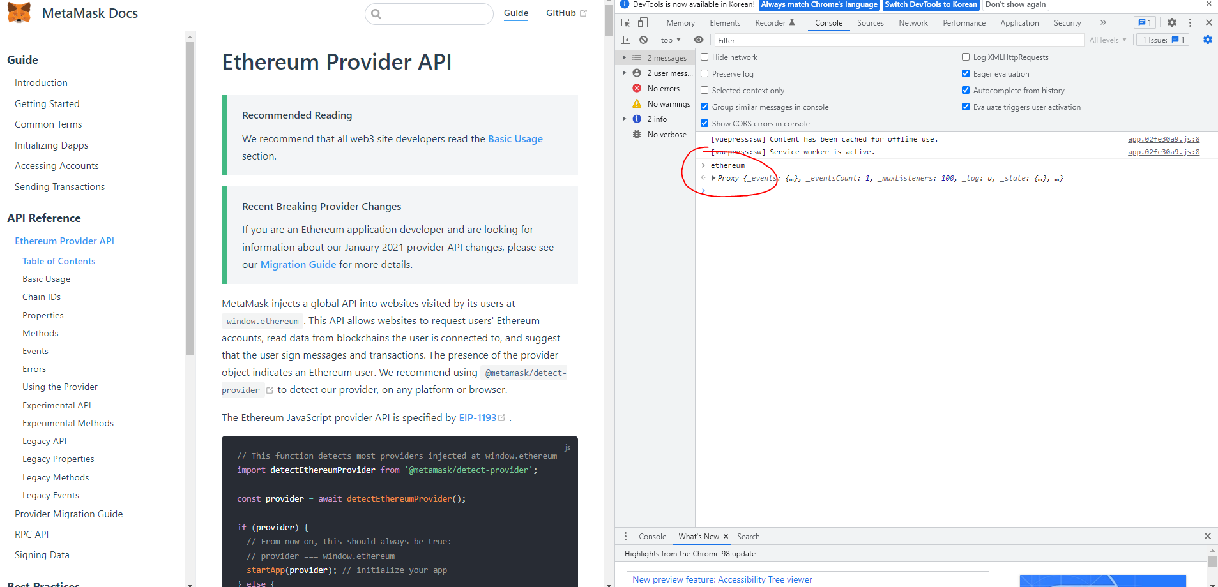Dismiss the DevTools language infobar
Viewport: 1218px width, 587px height.
coord(1208,4)
